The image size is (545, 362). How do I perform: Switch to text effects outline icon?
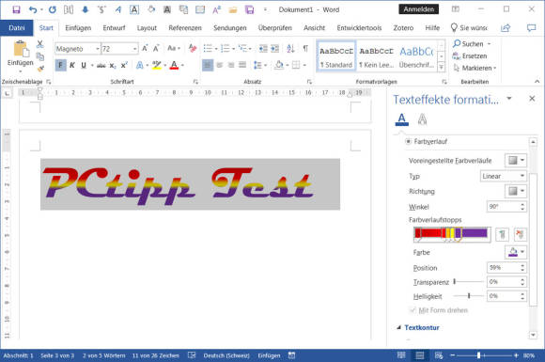pyautogui.click(x=422, y=119)
